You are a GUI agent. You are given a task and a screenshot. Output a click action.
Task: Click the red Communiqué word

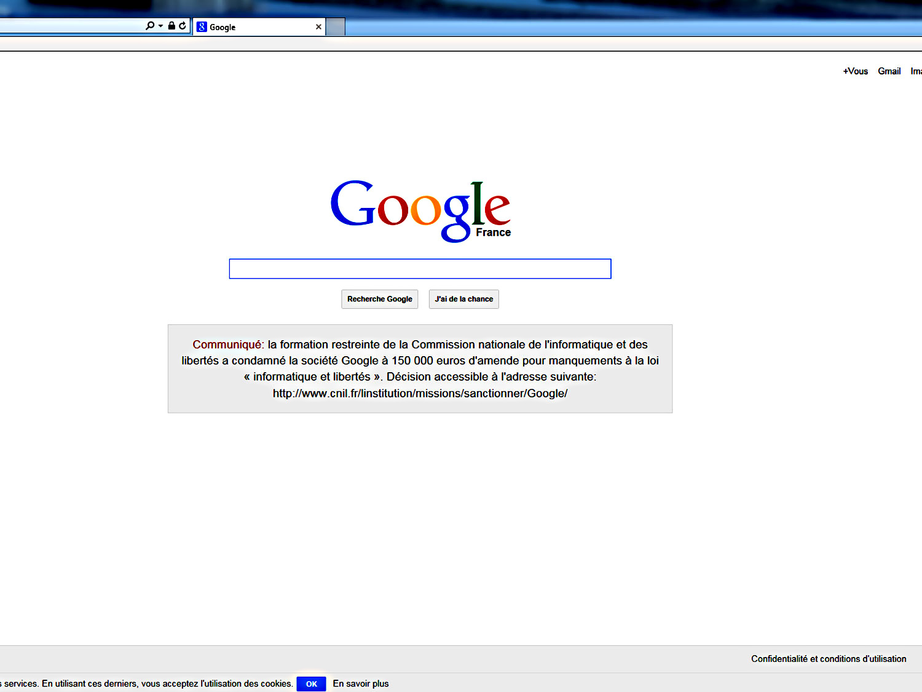[227, 344]
